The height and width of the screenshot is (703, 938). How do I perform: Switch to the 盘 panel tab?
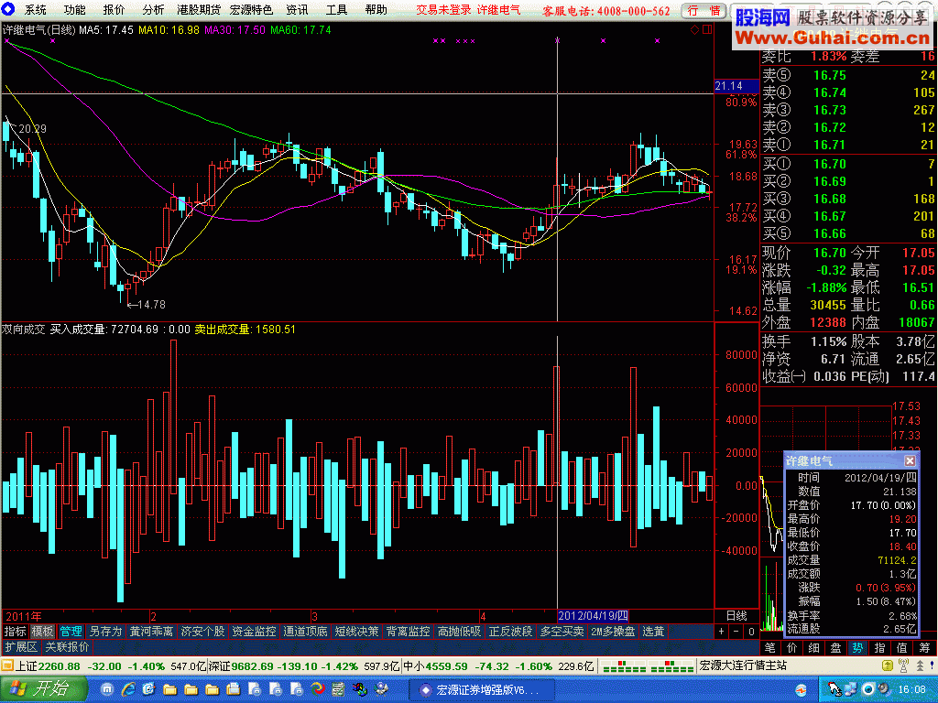(x=835, y=648)
